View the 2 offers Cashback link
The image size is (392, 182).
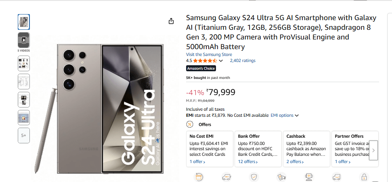click(296, 161)
